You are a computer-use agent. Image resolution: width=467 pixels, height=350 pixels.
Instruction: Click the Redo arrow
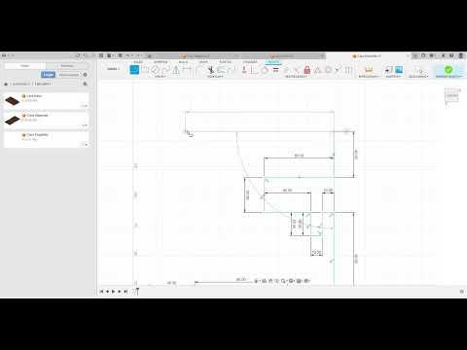tap(138, 55)
